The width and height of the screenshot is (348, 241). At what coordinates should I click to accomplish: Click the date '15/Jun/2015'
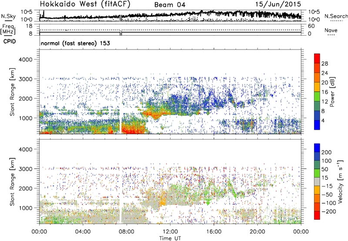(278, 4)
